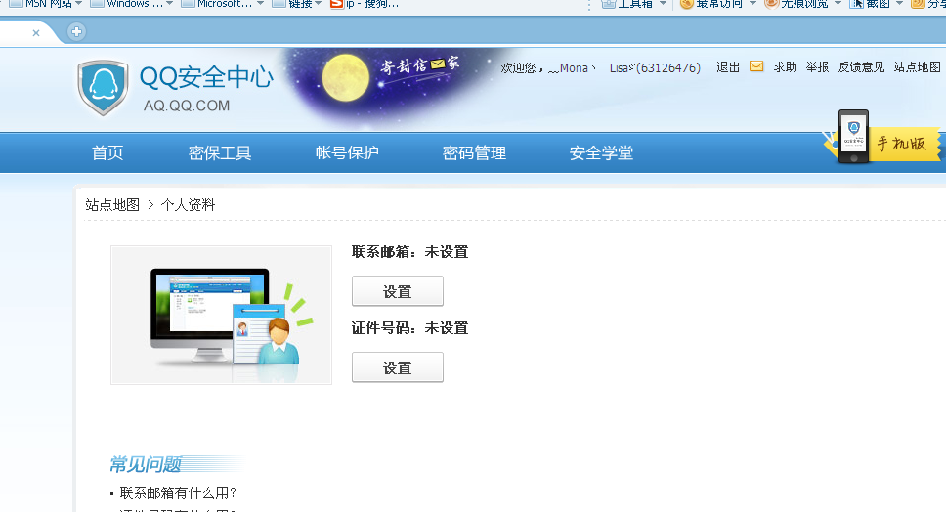Click the 工具箱 toolbox icon
Image resolution: width=946 pixels, height=512 pixels.
point(608,4)
